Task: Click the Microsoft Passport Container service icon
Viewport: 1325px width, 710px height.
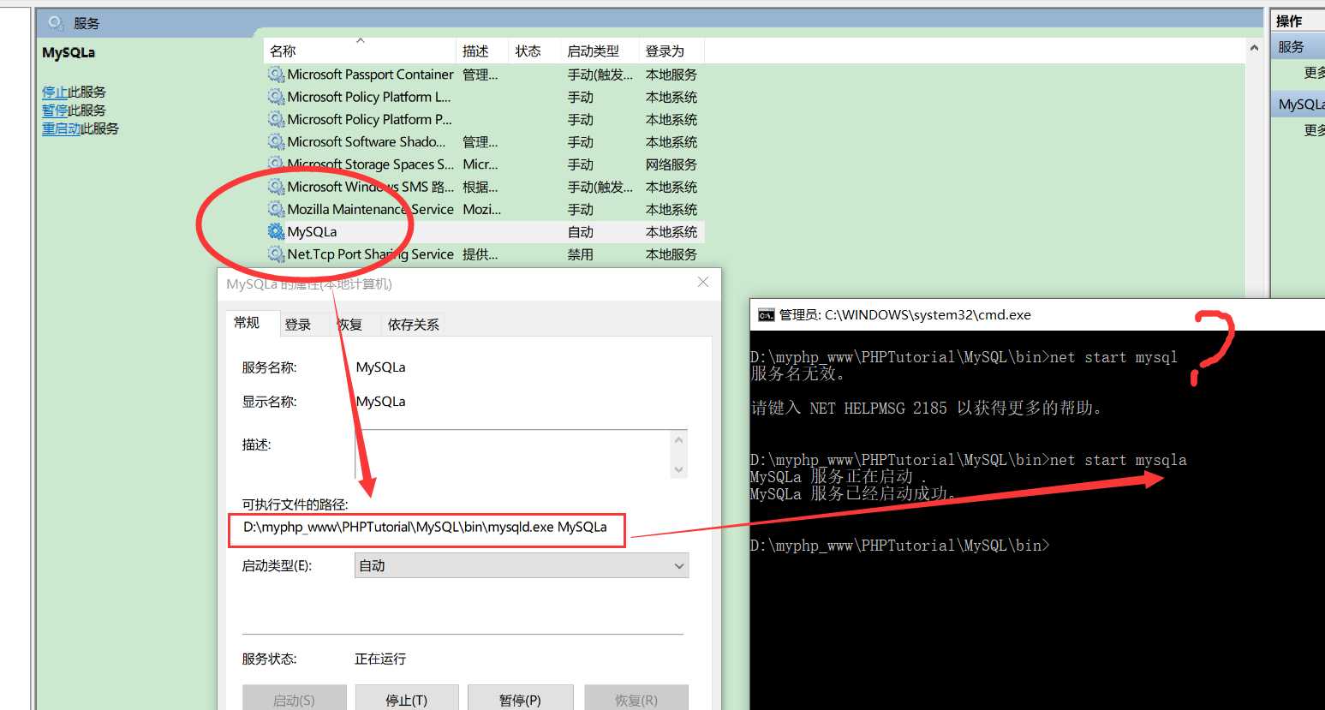Action: point(276,75)
